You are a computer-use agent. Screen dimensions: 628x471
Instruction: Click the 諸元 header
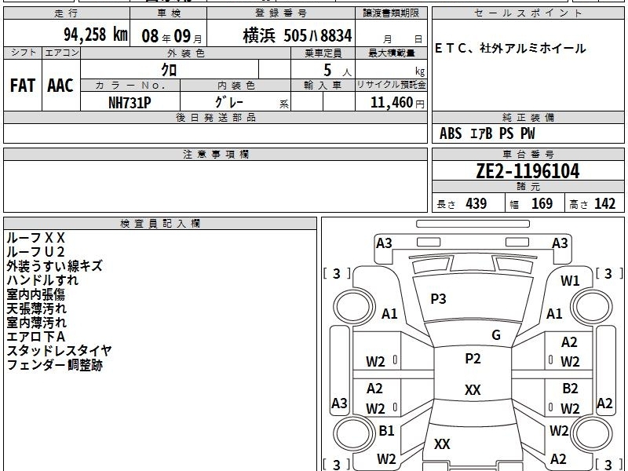tap(528, 187)
